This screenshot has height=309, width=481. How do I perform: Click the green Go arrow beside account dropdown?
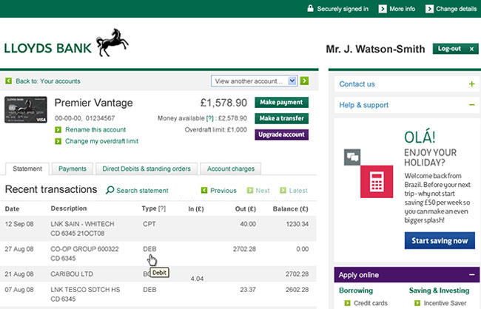tap(304, 81)
